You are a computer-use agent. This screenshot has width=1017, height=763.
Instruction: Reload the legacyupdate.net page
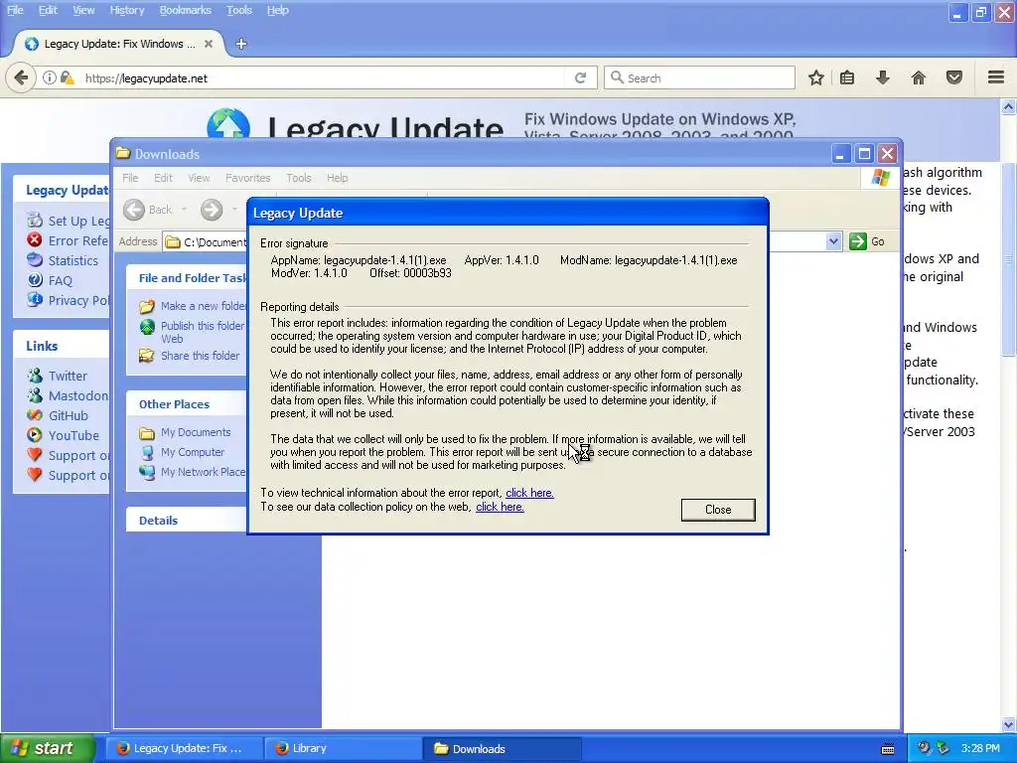pyautogui.click(x=580, y=77)
